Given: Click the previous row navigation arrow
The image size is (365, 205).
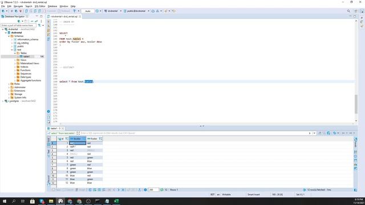Looking at the screenshot, I should tap(114, 190).
